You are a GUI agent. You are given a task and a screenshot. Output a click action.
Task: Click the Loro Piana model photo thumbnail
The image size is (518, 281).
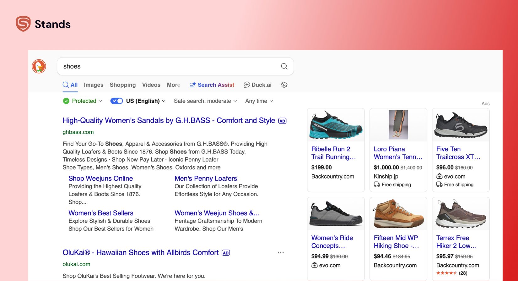coord(398,125)
